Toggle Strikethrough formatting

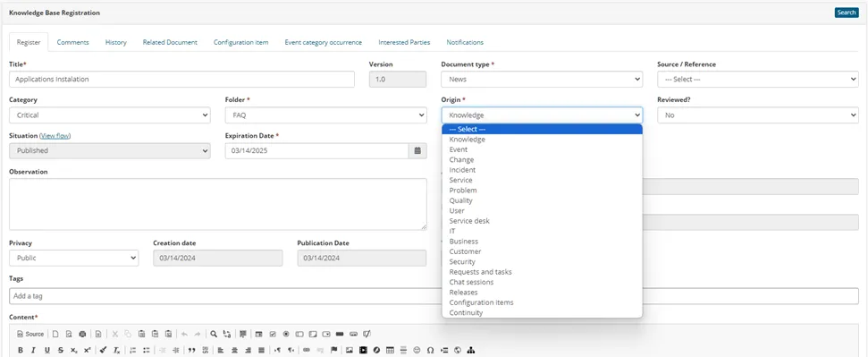click(60, 350)
